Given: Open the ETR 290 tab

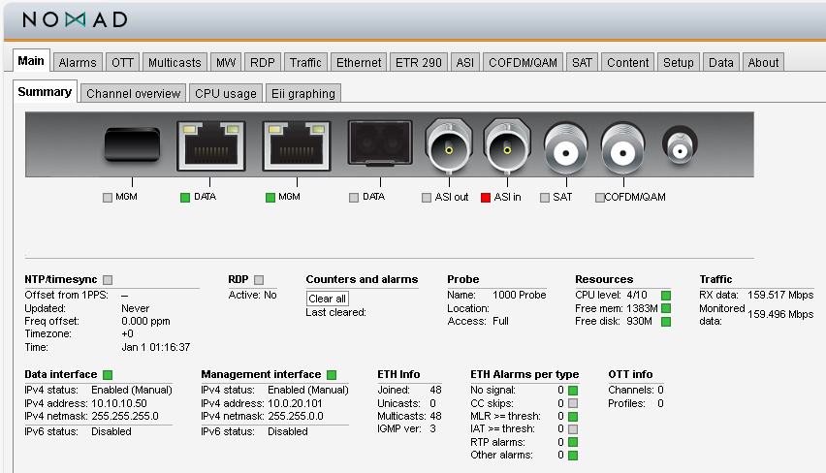Looking at the screenshot, I should click(418, 62).
